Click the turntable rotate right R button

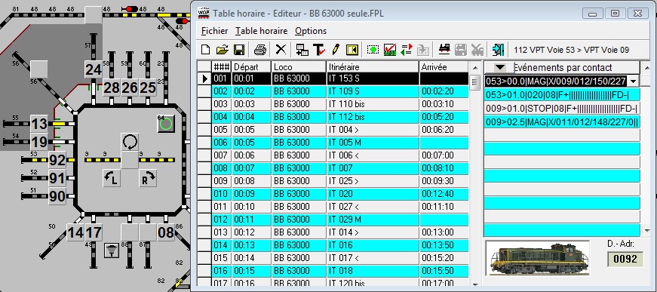[x=148, y=177]
